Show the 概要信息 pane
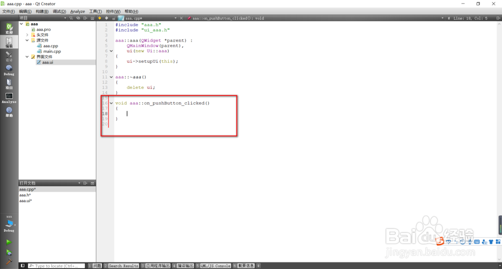Viewport: 502px width, 269px height. [244, 266]
